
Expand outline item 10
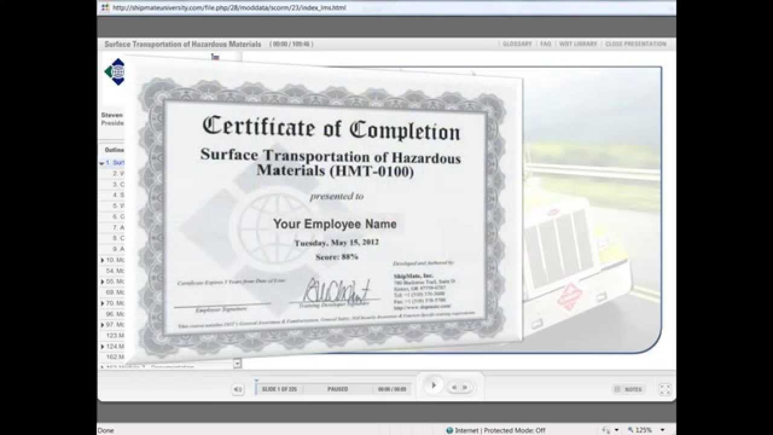tap(102, 260)
